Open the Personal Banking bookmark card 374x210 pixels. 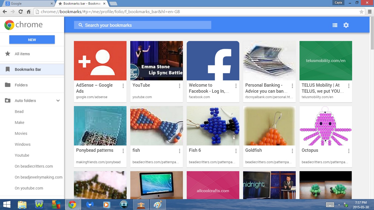click(x=269, y=72)
